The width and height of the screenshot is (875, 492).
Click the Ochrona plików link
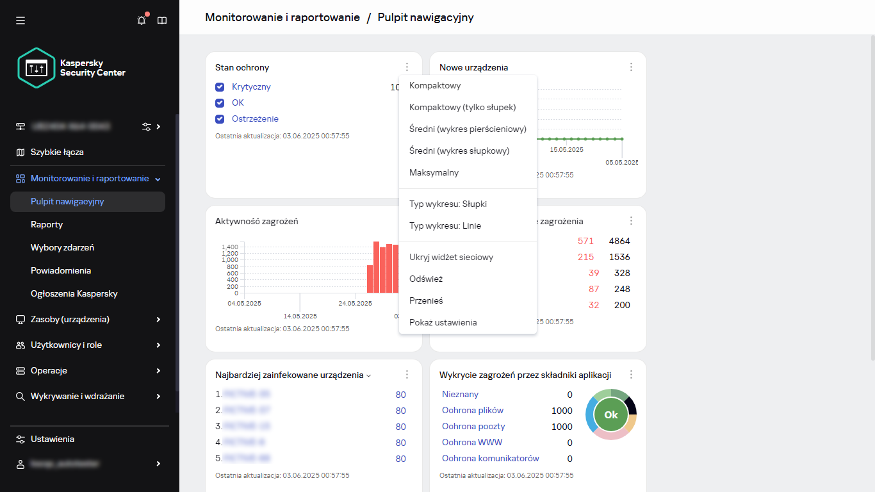(x=472, y=410)
